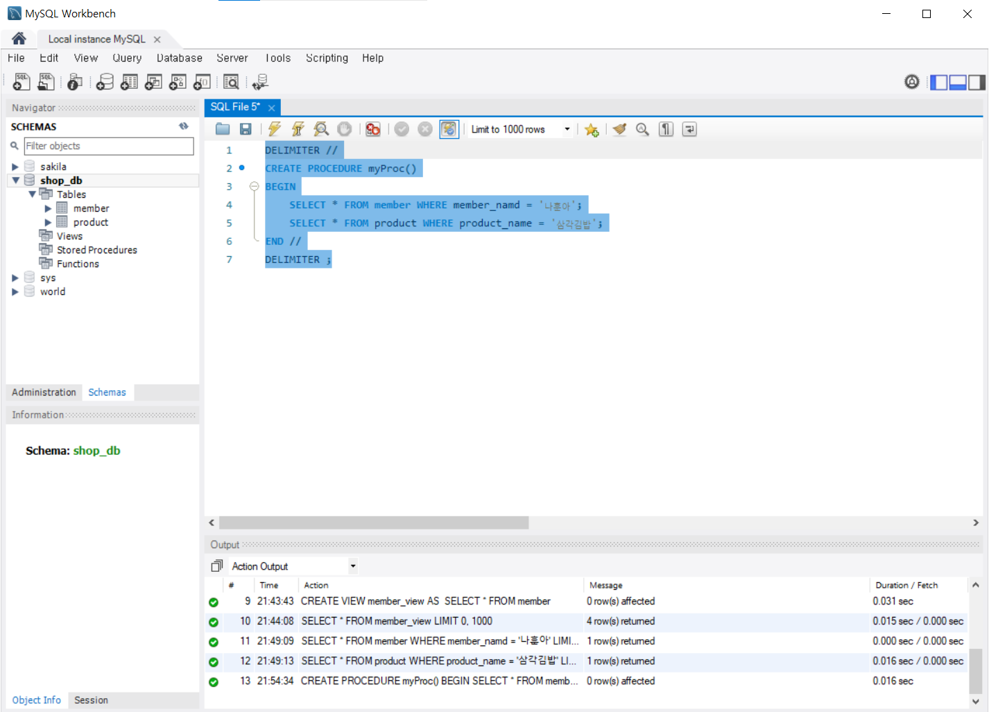Screen dimensions: 989x712
Task: Create a new stored procedure toolbar icon
Action: [x=178, y=82]
